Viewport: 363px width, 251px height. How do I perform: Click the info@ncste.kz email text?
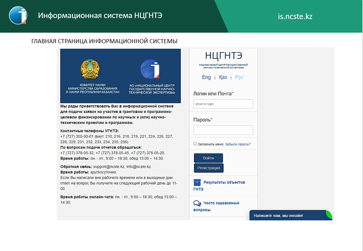click(139, 167)
